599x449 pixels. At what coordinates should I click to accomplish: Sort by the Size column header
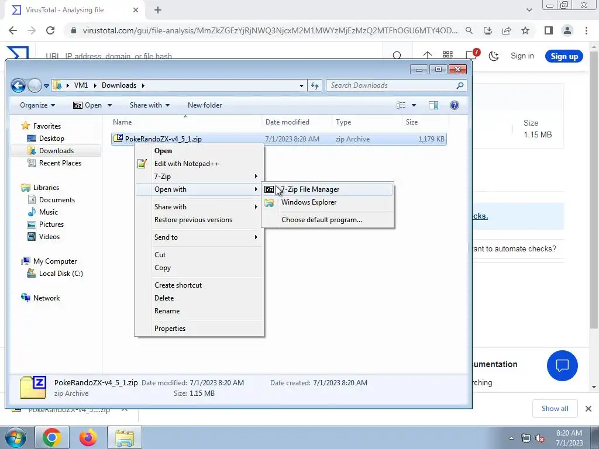(426, 122)
